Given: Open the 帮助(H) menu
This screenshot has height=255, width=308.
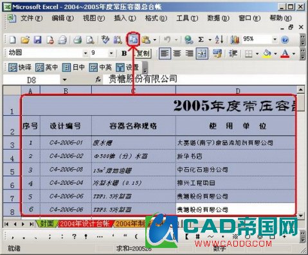Looking at the screenshot, I should pos(280,19).
